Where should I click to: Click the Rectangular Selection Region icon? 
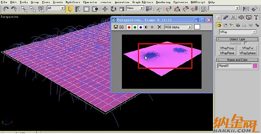86,9
